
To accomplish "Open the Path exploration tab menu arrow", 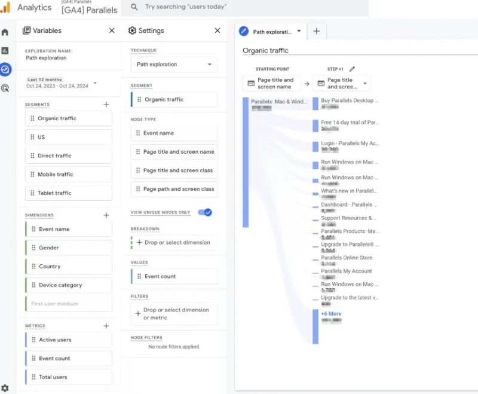I will coord(299,31).
